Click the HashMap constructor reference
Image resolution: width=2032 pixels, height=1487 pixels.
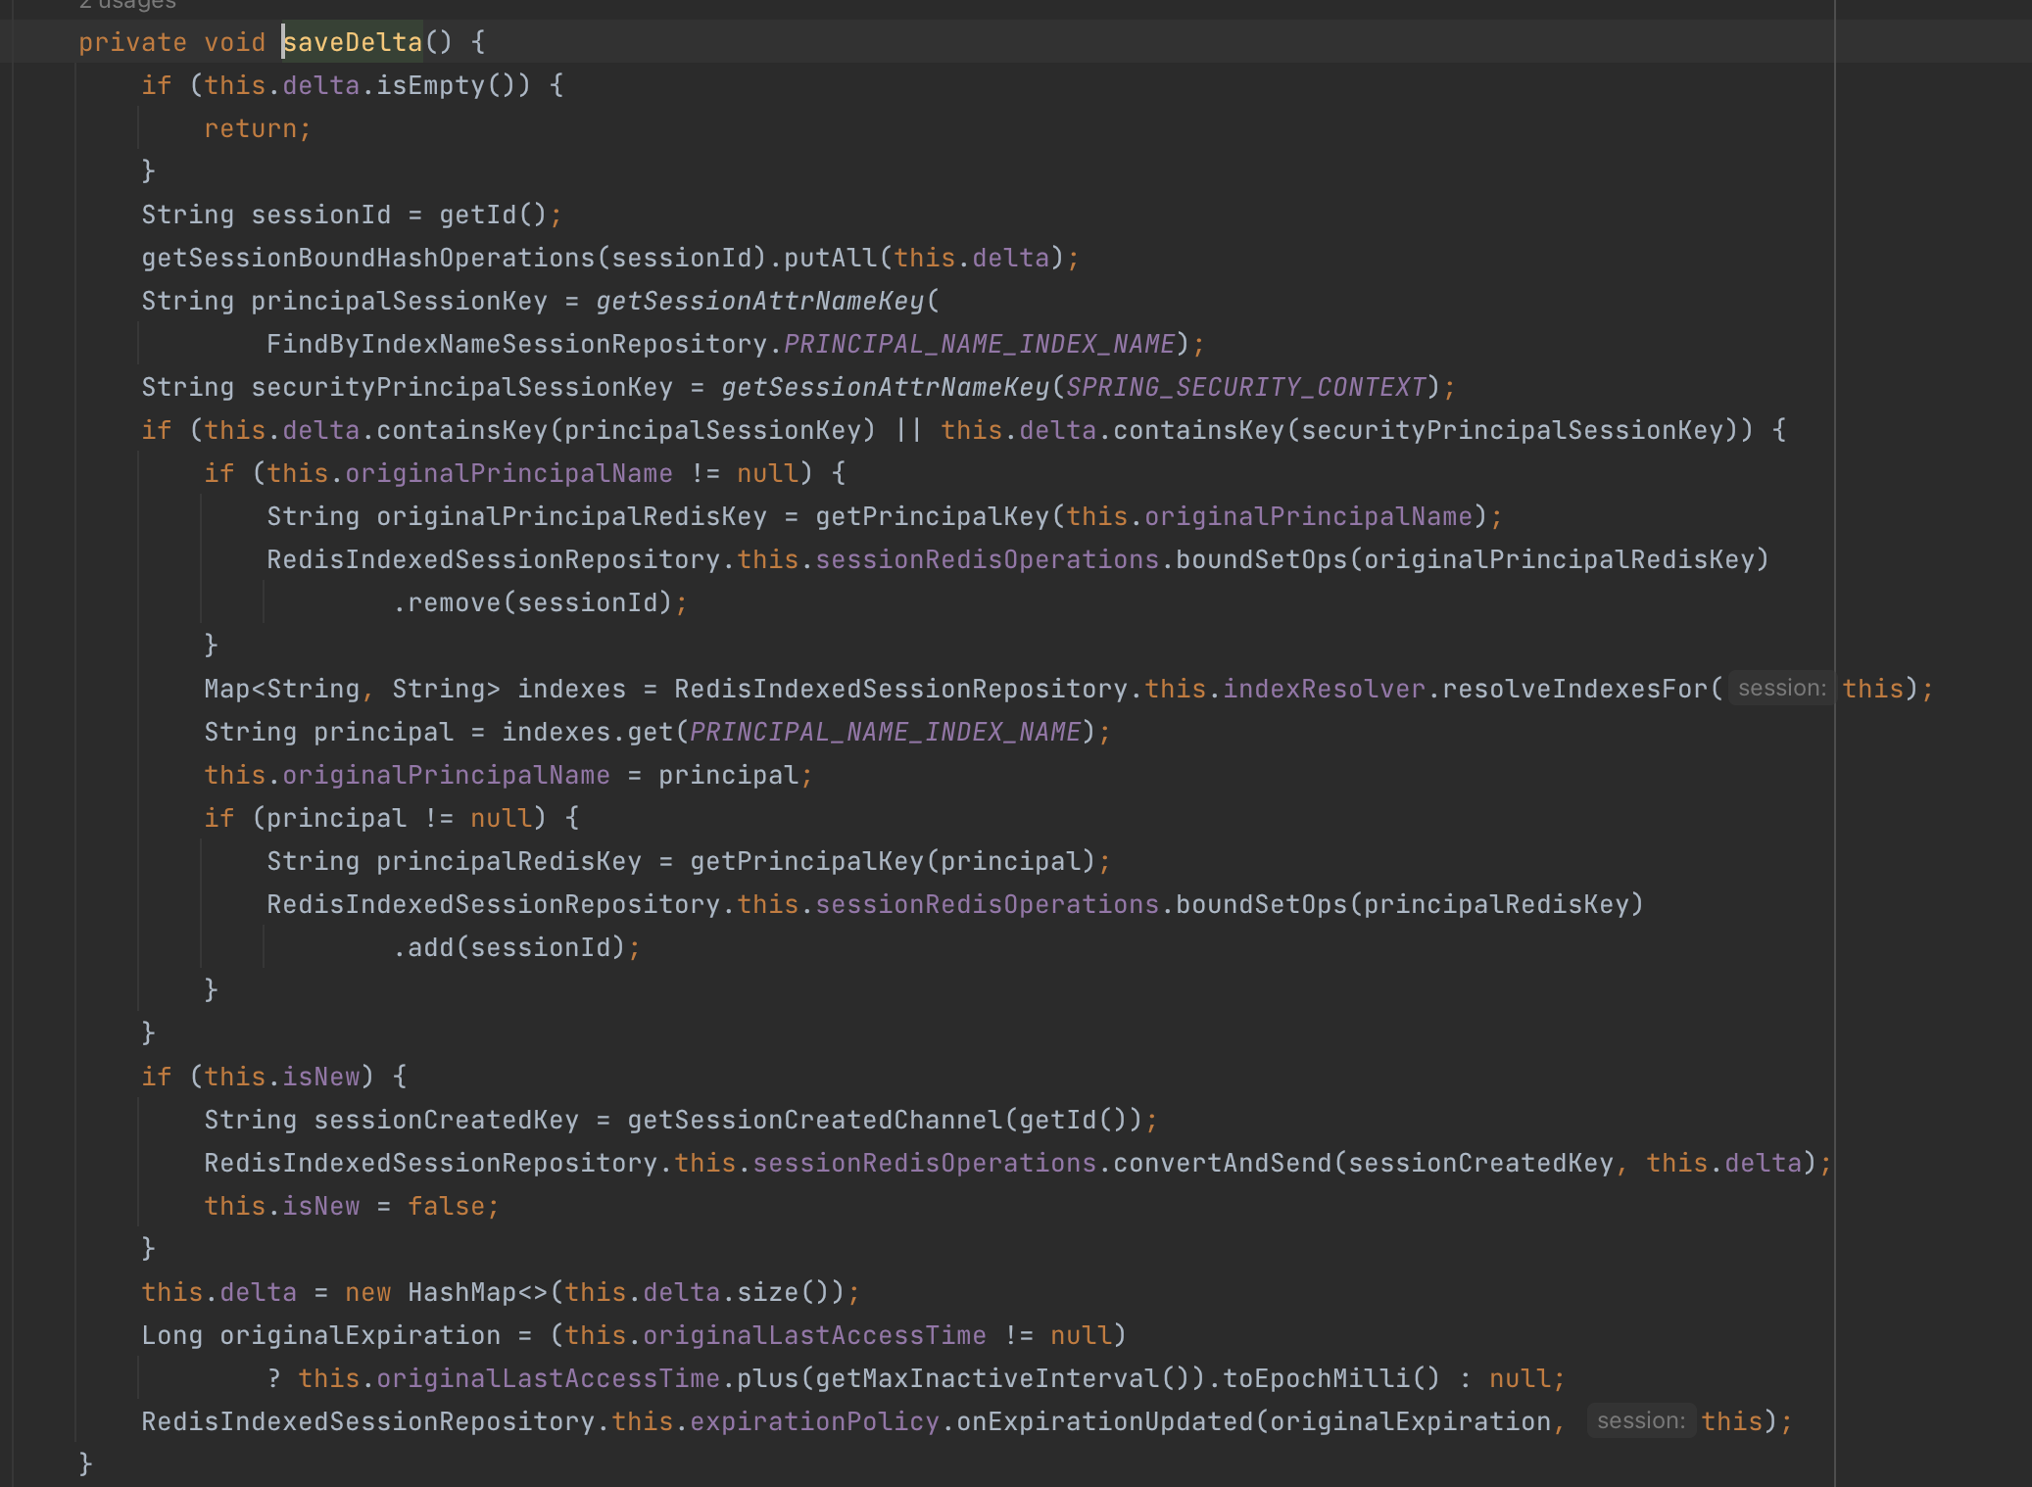click(x=461, y=1292)
